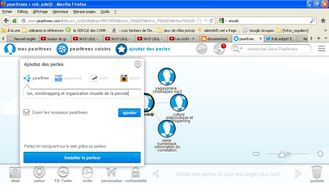329x193 pixels.
Task: Bookmark this page with the star
Action: pos(200,21)
